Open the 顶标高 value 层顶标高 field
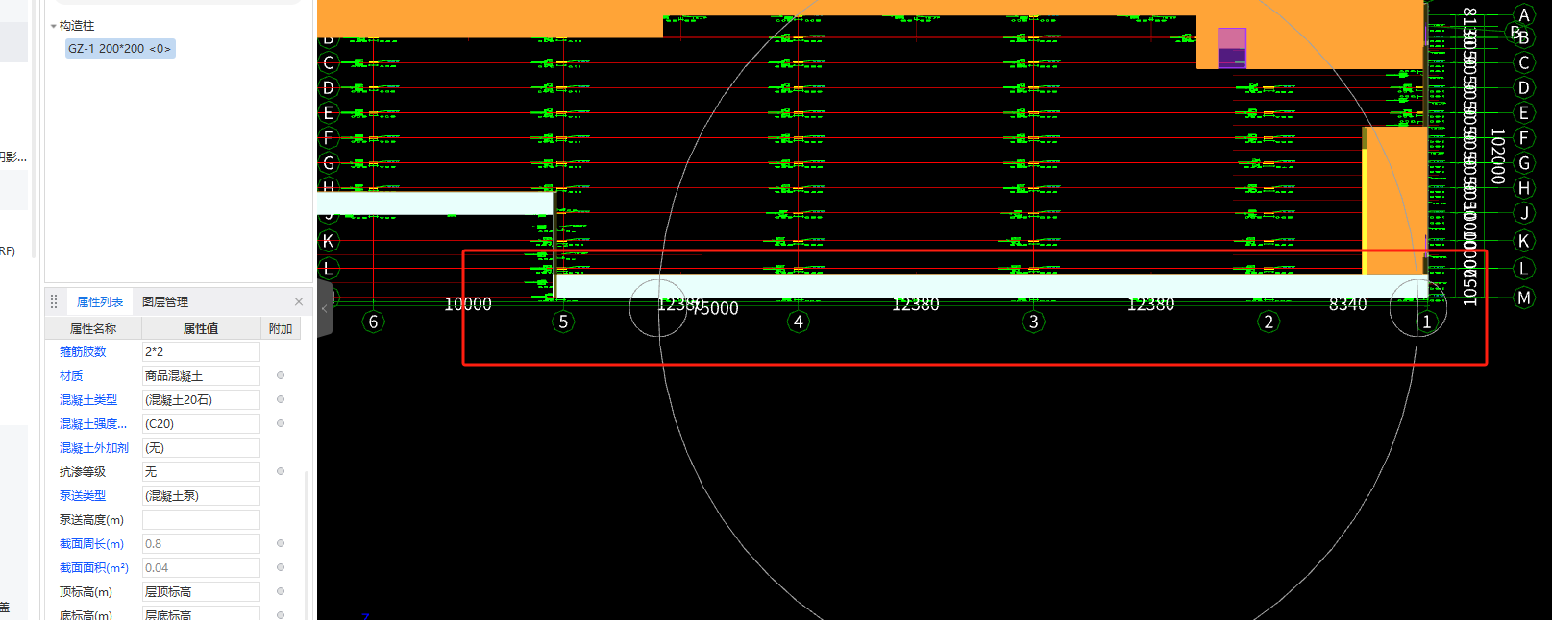 click(x=201, y=592)
